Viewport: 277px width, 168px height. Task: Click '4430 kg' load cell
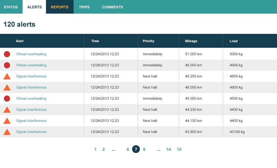pyautogui.click(x=236, y=109)
